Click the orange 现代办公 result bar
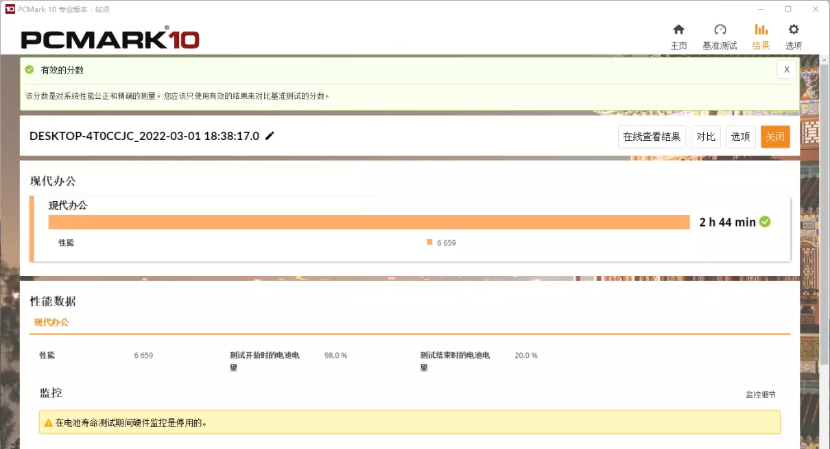The height and width of the screenshot is (449, 830). (369, 222)
